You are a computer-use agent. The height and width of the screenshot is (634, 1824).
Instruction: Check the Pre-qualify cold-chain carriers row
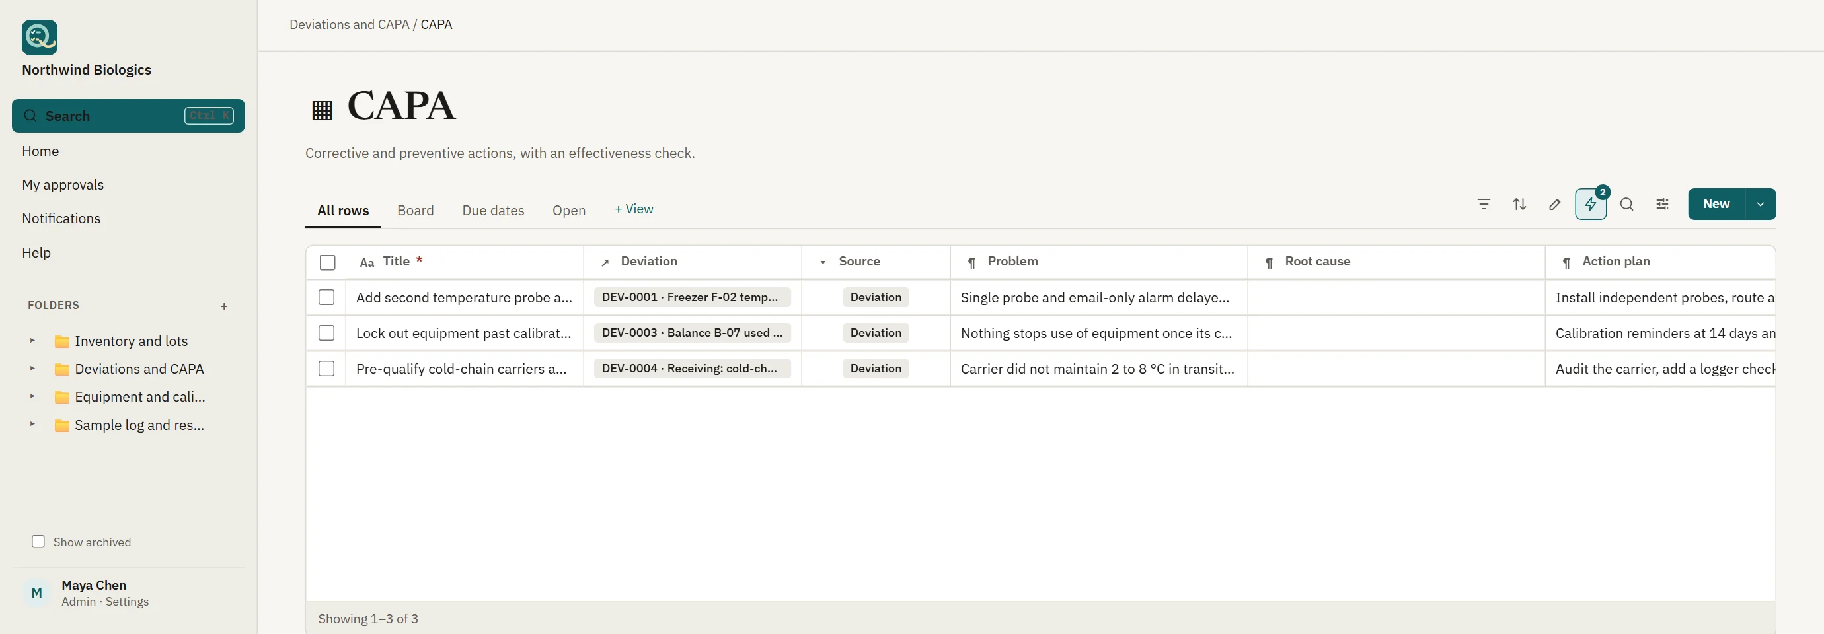(326, 369)
